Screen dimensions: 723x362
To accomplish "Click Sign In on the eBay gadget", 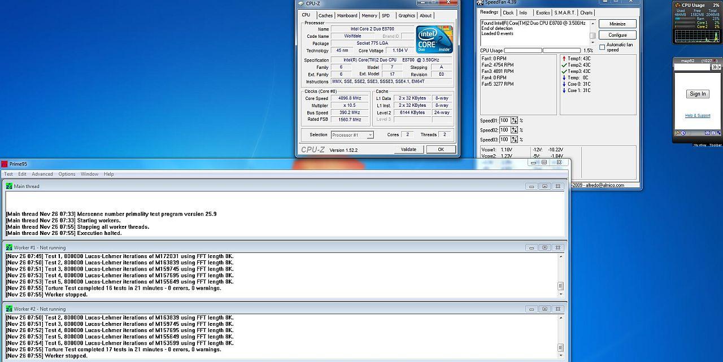I will [x=698, y=94].
